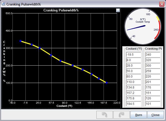The width and height of the screenshot is (166, 121).
Task: Select the 340 cranking PW field
Action: [x=153, y=55]
